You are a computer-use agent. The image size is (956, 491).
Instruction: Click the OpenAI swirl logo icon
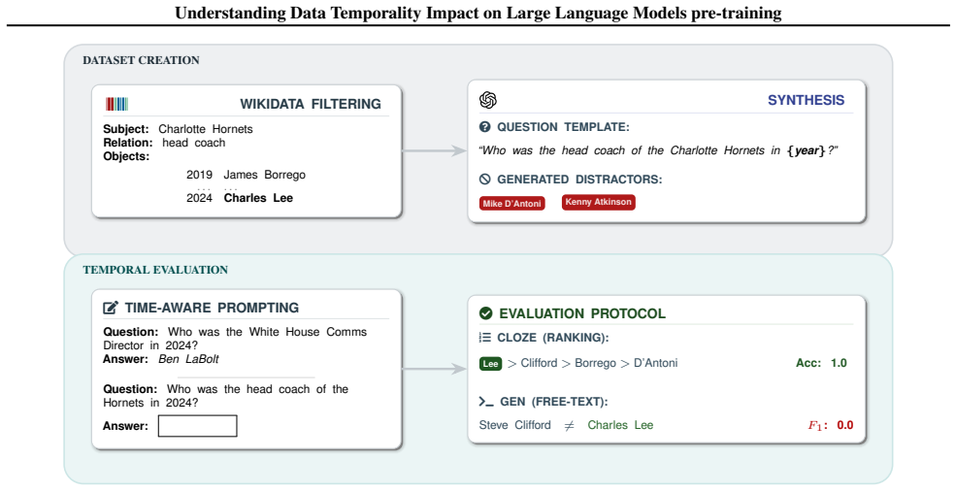(x=488, y=100)
